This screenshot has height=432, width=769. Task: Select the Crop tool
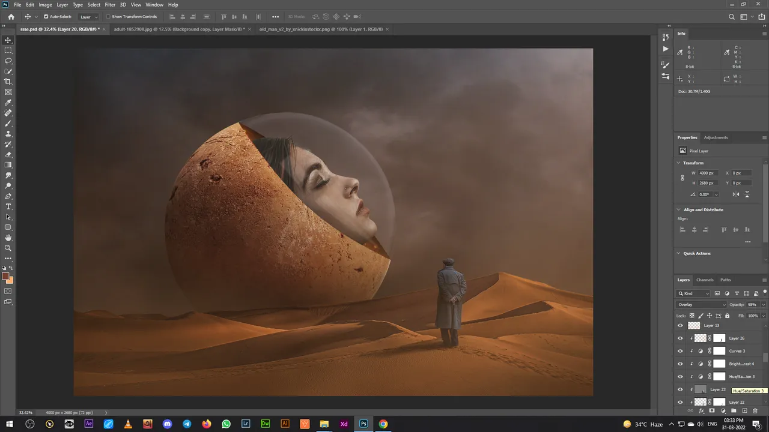pyautogui.click(x=8, y=82)
